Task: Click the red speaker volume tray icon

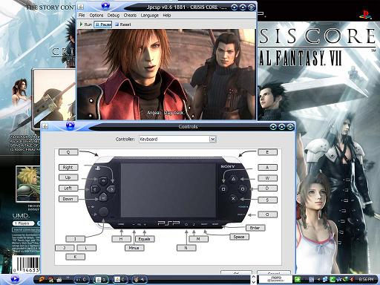Action: tap(352, 280)
